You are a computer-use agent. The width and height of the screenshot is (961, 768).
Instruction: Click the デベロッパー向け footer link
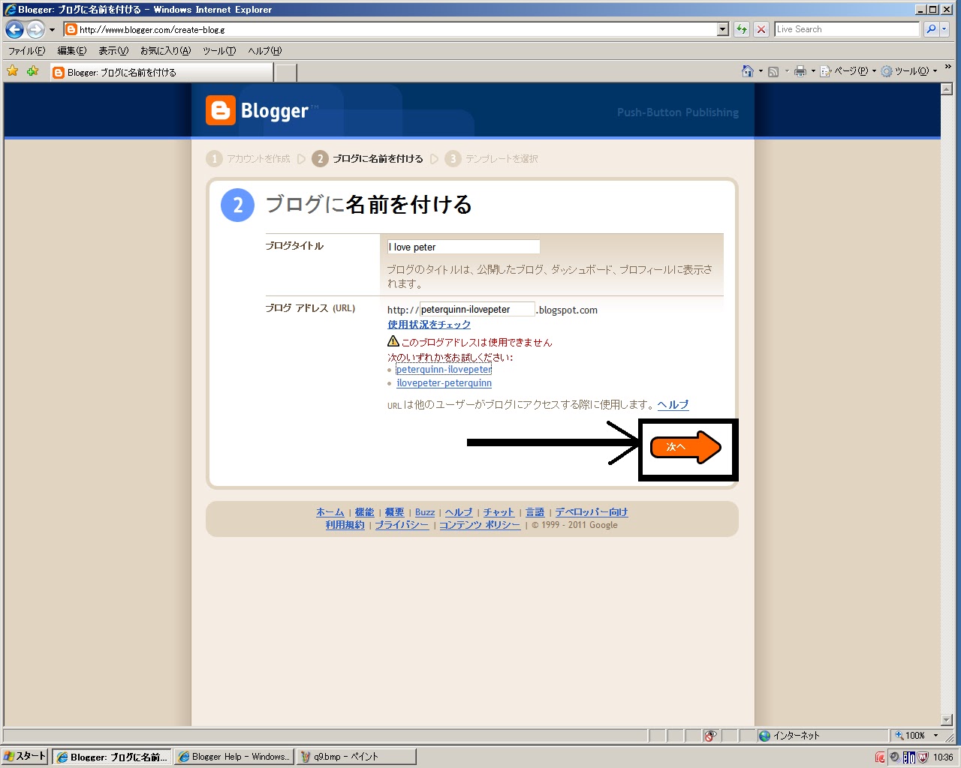tap(592, 512)
